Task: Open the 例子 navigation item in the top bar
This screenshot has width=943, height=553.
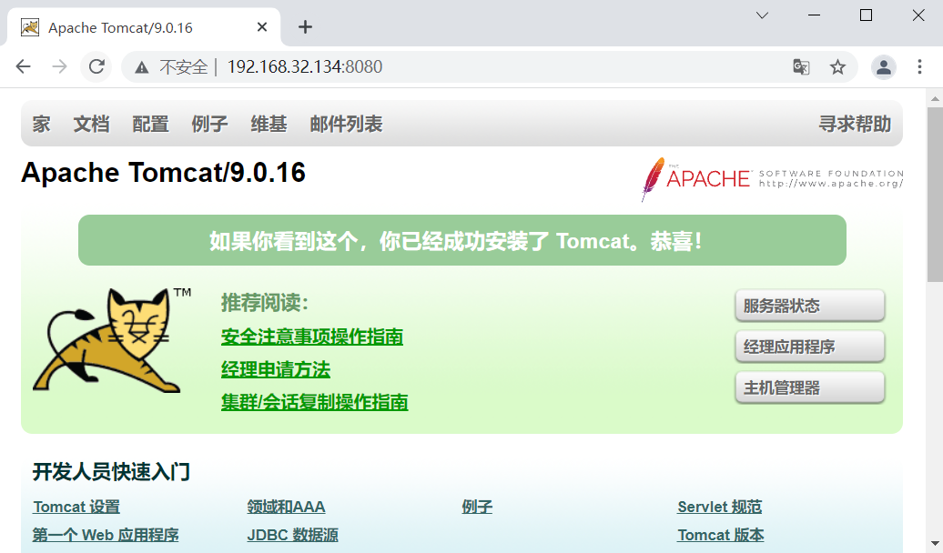Action: (x=209, y=125)
